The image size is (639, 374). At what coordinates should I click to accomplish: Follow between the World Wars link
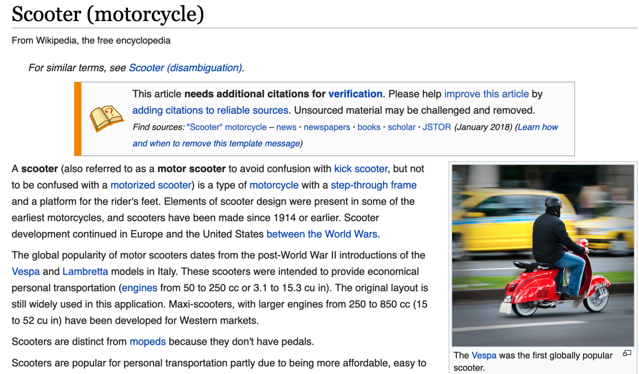[x=321, y=234]
